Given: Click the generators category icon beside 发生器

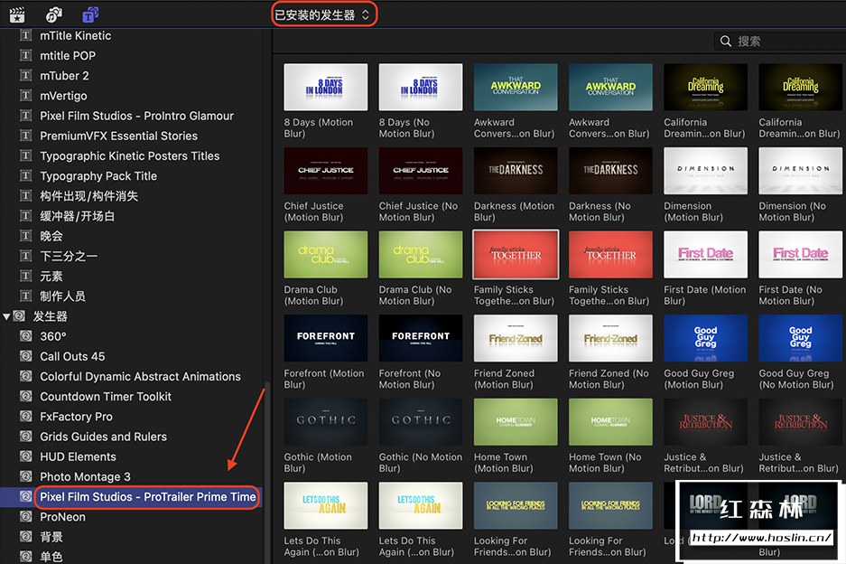Looking at the screenshot, I should pyautogui.click(x=19, y=316).
